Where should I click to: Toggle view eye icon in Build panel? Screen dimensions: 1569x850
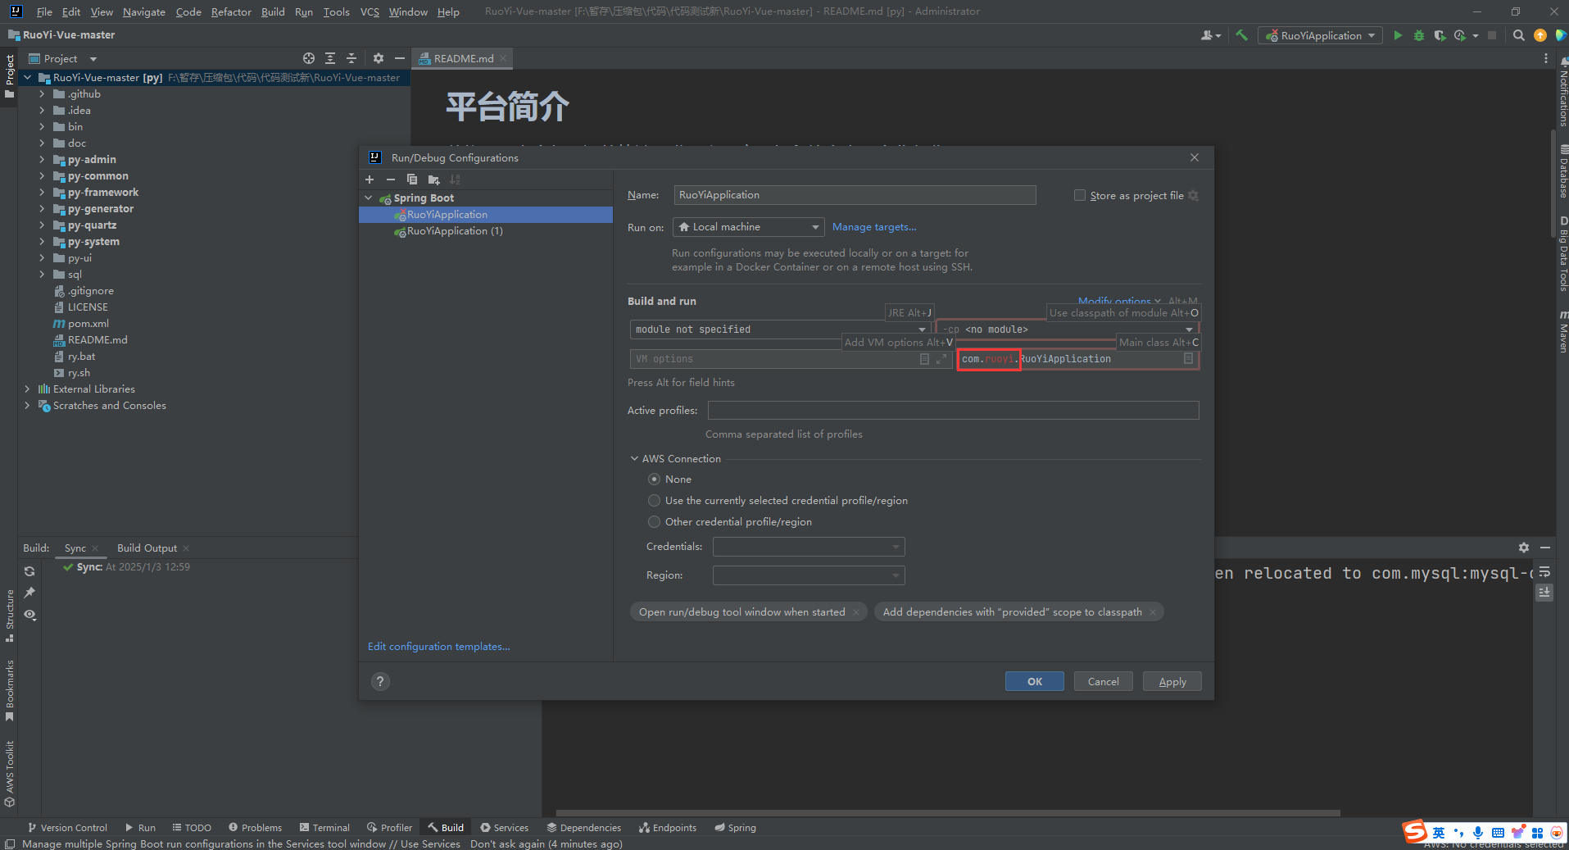(x=29, y=615)
